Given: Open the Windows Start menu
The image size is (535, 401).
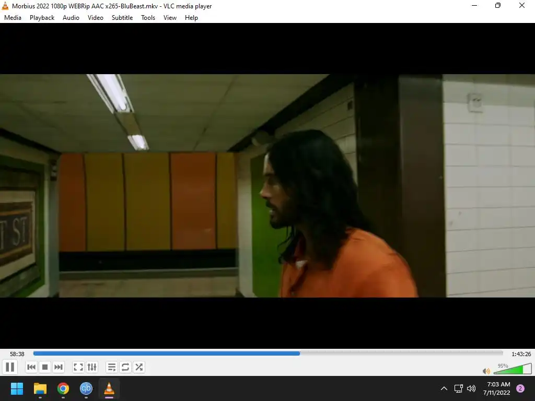Looking at the screenshot, I should [x=17, y=388].
